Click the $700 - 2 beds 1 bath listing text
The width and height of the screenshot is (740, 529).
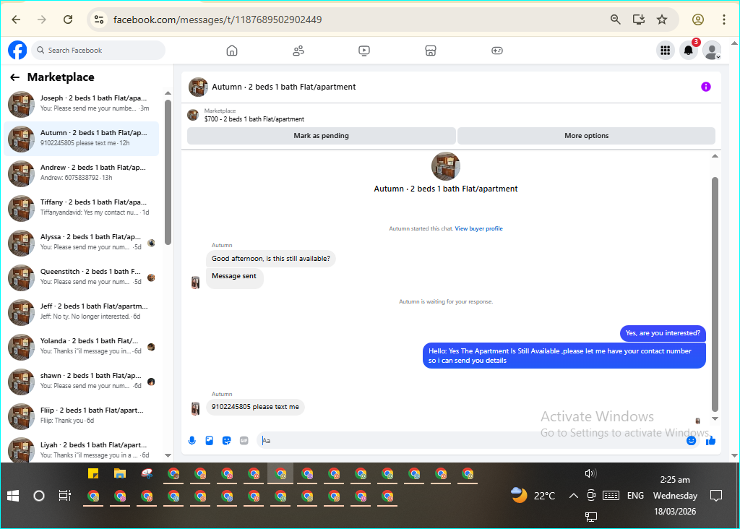click(x=254, y=119)
